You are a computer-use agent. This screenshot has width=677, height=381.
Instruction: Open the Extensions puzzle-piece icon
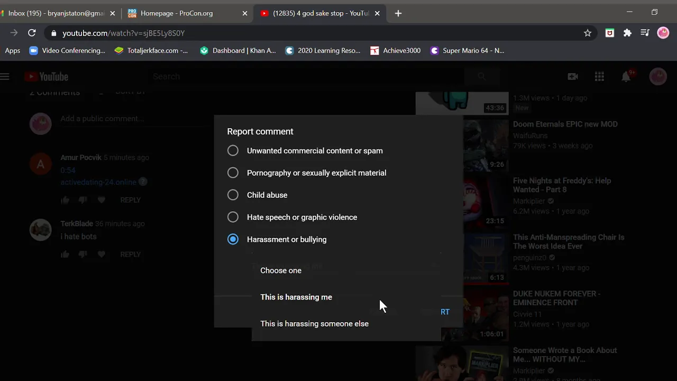(x=627, y=33)
